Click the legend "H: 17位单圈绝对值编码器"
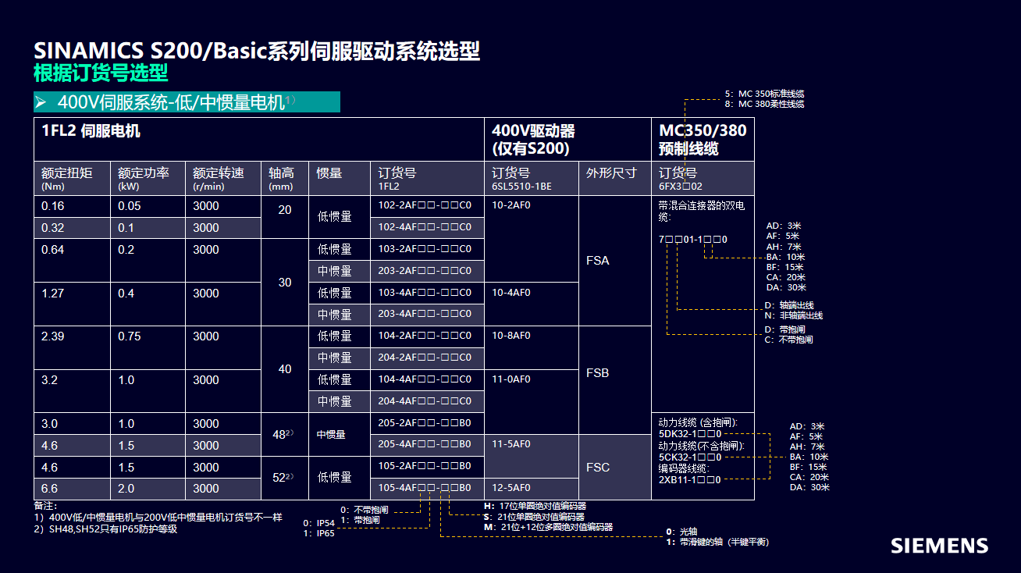The height and width of the screenshot is (573, 1021). coord(535,507)
